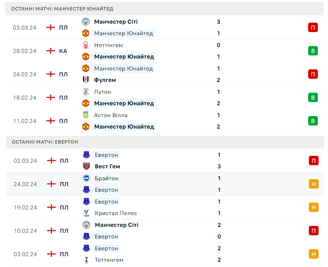
Task: Click Luton club crest icon
Action: pos(85,92)
